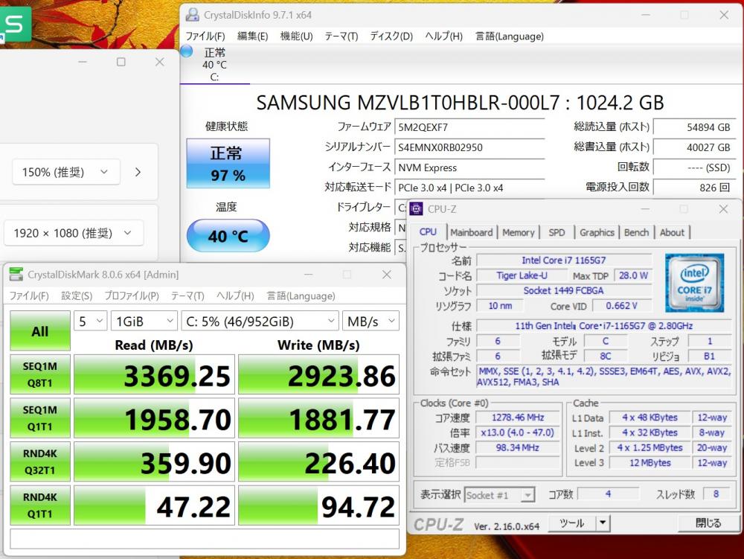Switch to the About tab in CPU-Z
Viewport: 744px width, 559px height.
click(x=672, y=232)
